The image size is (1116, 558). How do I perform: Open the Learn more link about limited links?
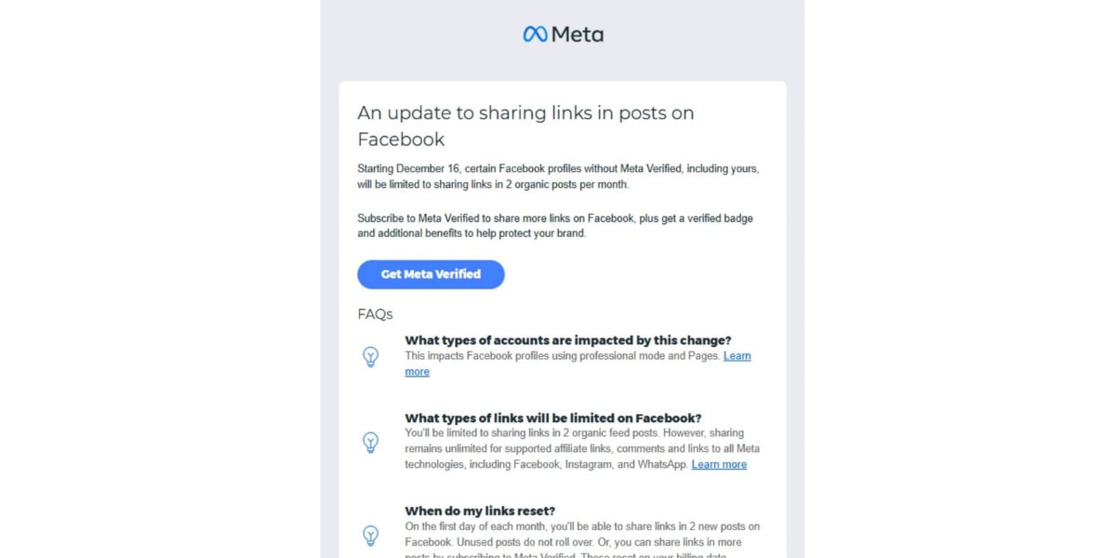coord(719,464)
